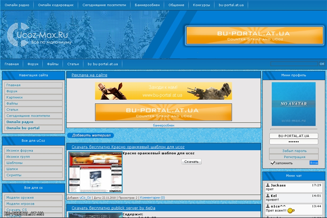Select 'Конкурсы' in the top menu

point(201,5)
